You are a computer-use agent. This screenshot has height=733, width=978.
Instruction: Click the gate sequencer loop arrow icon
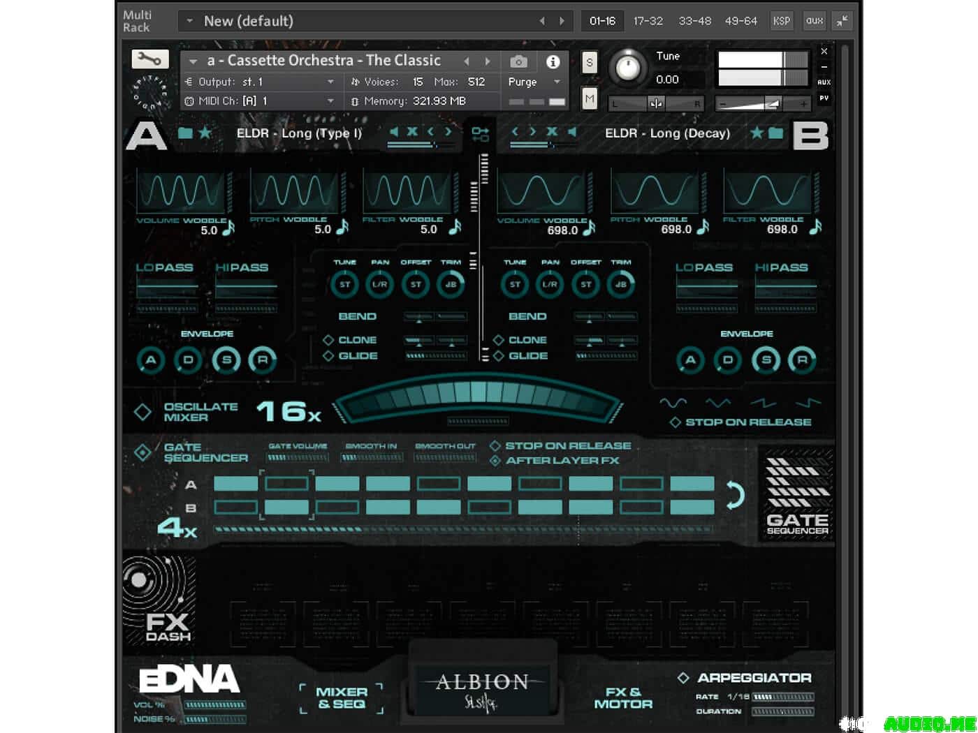pos(735,495)
